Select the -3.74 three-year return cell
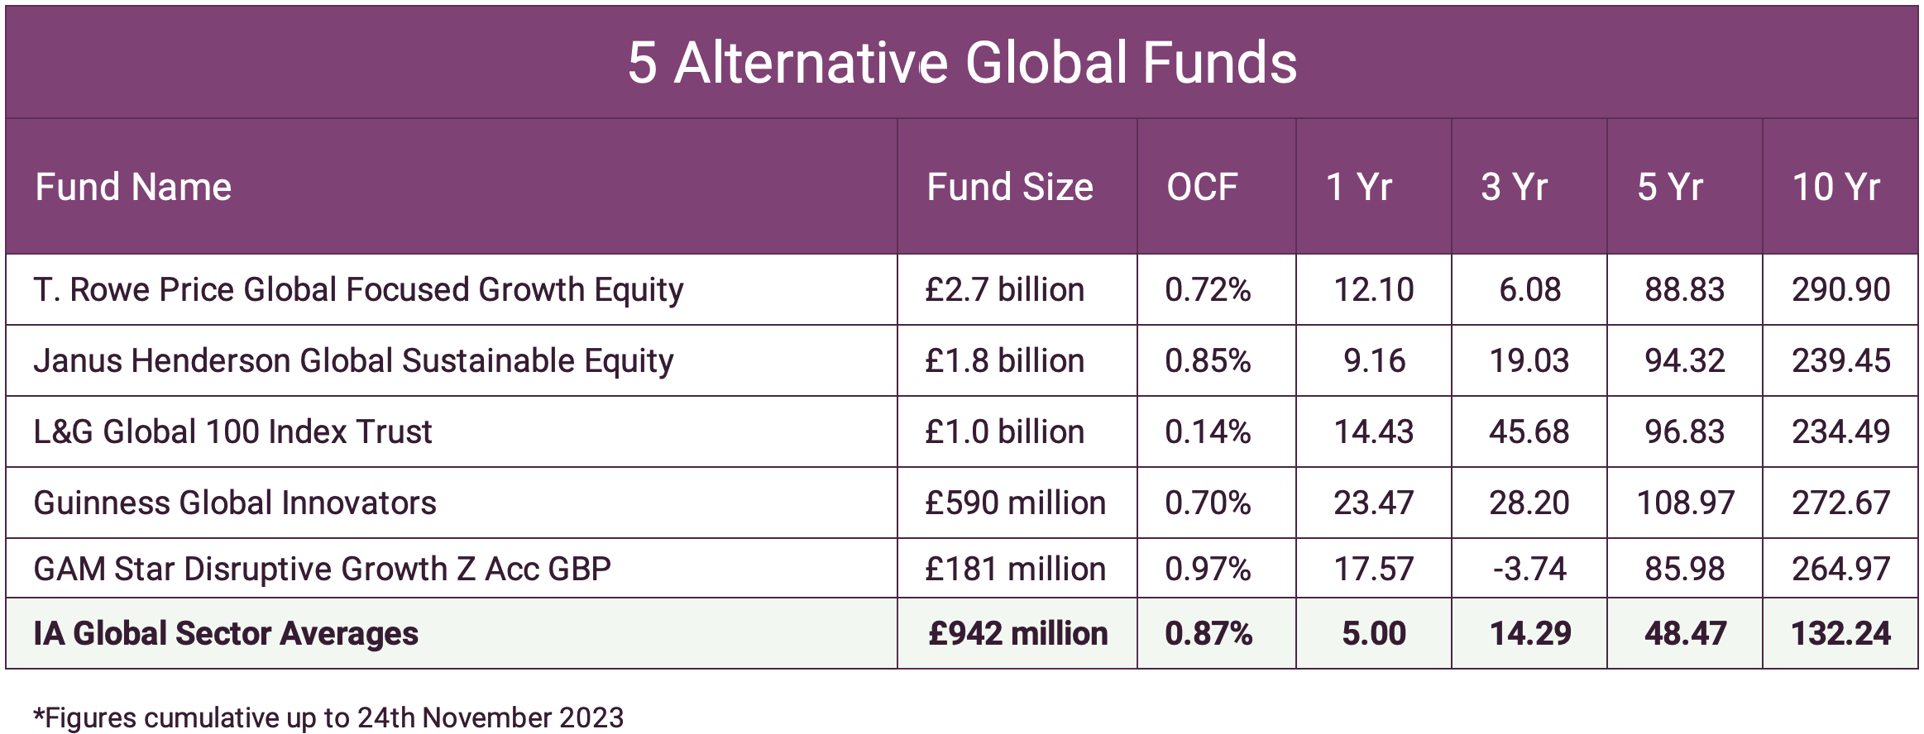 pyautogui.click(x=1529, y=570)
